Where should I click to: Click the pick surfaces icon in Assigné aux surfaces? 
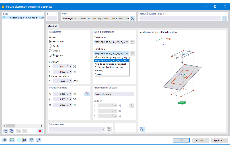click(224, 18)
